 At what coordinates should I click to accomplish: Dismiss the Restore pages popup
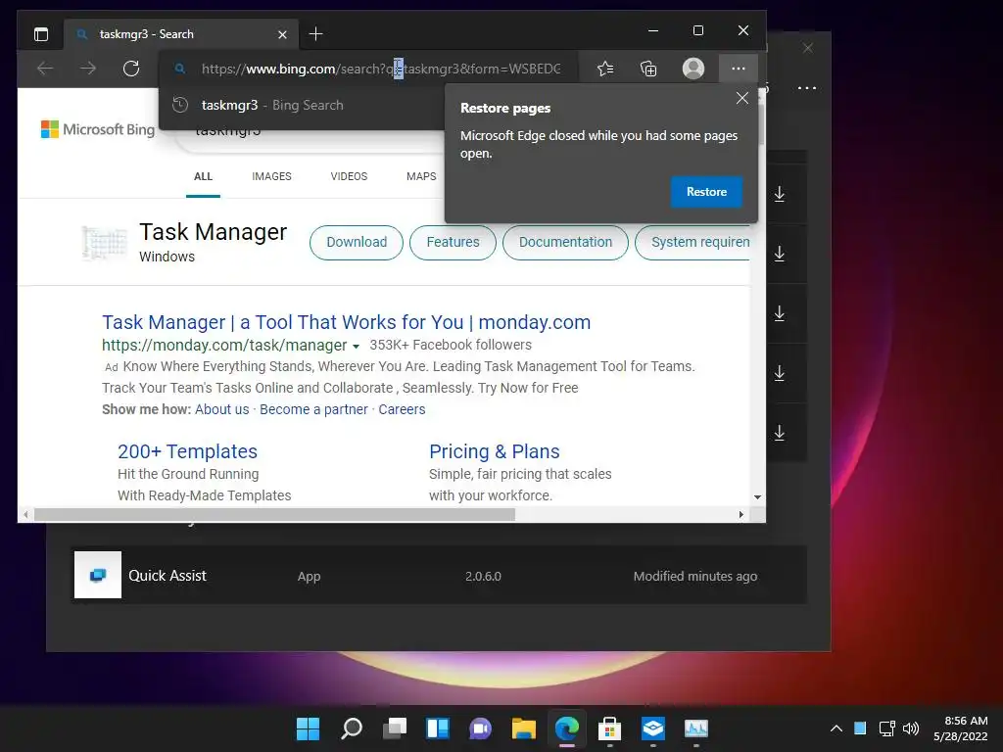(742, 98)
